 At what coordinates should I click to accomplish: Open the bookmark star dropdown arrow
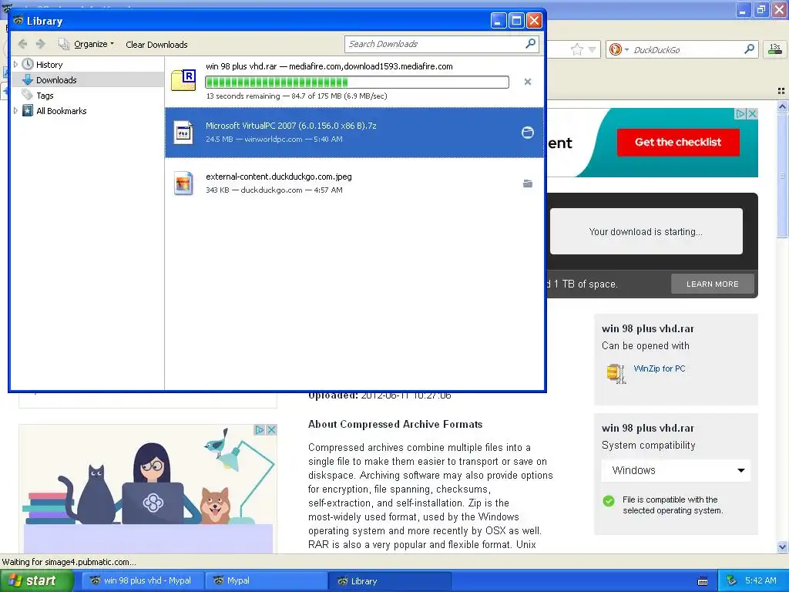(593, 49)
